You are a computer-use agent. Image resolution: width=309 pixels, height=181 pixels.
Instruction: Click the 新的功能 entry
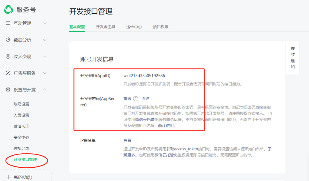point(23,177)
